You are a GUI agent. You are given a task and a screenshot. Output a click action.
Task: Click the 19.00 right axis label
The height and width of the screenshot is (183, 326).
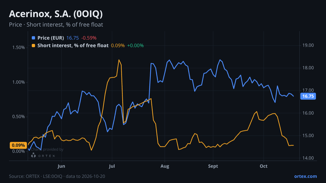coord(308,45)
